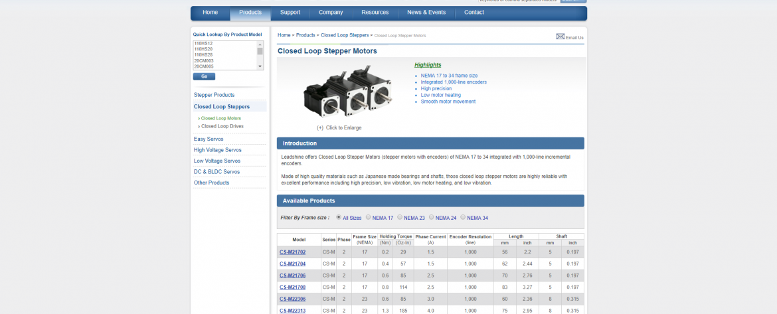The image size is (777, 314).
Task: Click 'Integrated 1,000-line encoders' highlight
Action: pyautogui.click(x=454, y=82)
